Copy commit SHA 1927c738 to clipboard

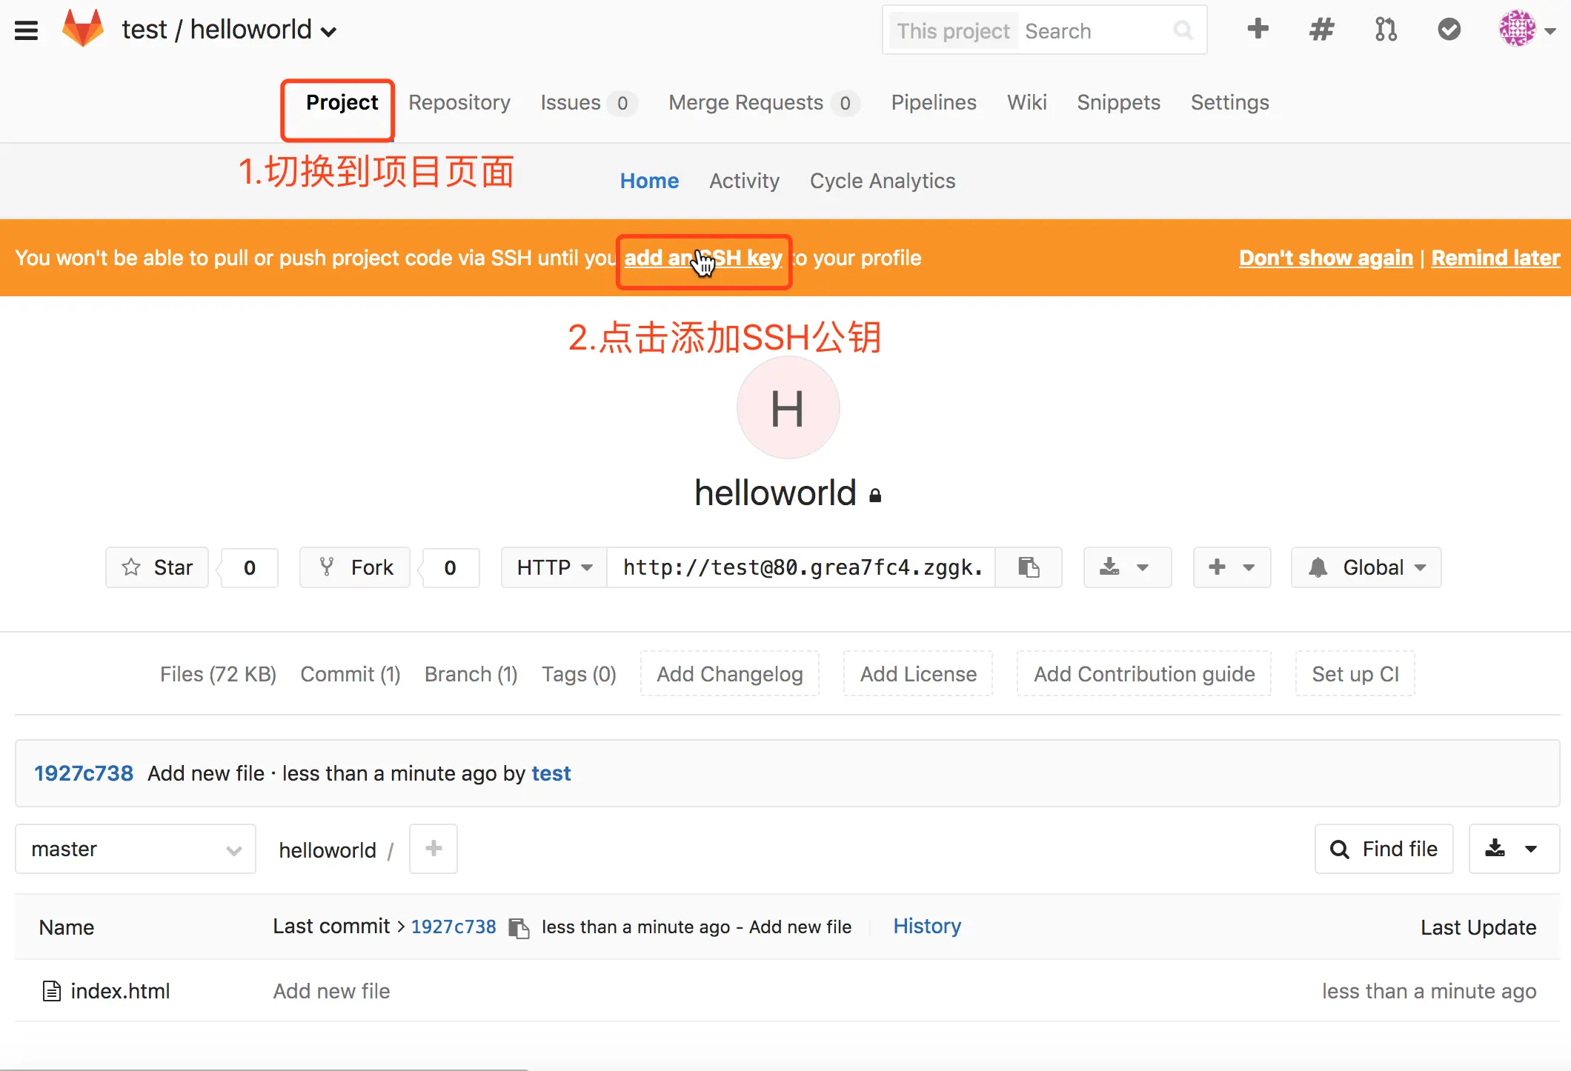coord(519,927)
